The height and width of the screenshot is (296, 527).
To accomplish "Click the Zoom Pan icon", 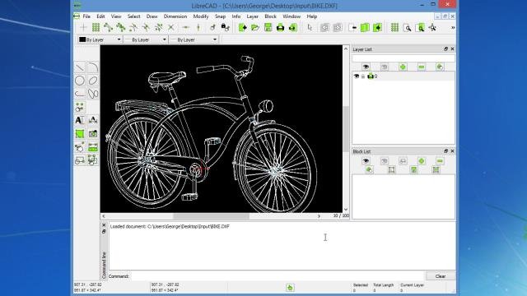I will point(432,27).
